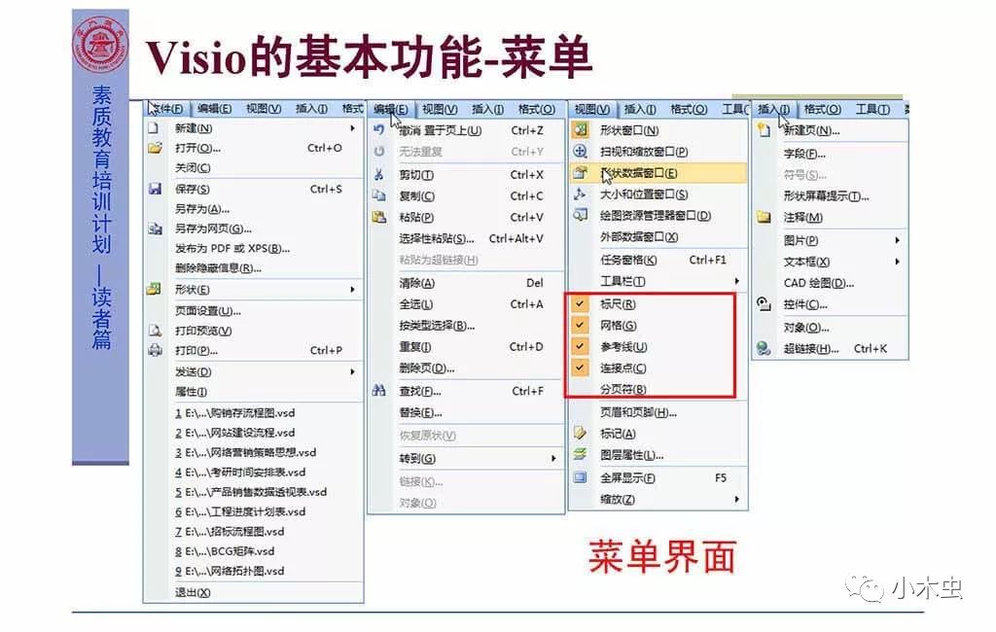The width and height of the screenshot is (996, 632).
Task: Click the pencil icon beside 标记(A)
Action: click(x=580, y=434)
